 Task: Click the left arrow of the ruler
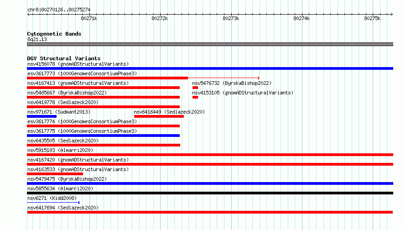tap(28, 14)
